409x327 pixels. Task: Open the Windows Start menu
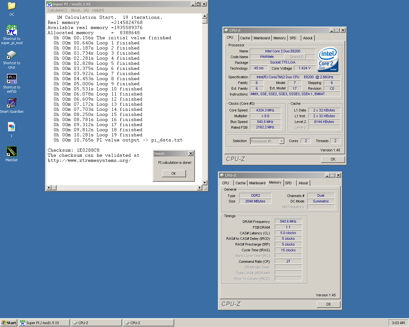click(9, 323)
